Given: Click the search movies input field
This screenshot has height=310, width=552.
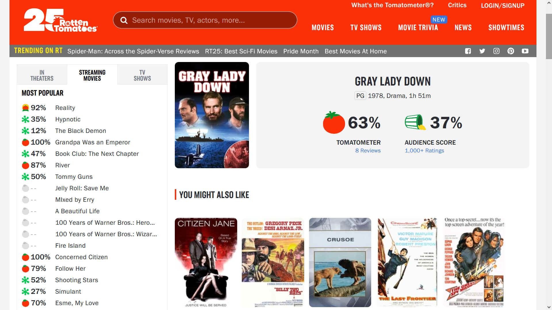Looking at the screenshot, I should pos(205,20).
